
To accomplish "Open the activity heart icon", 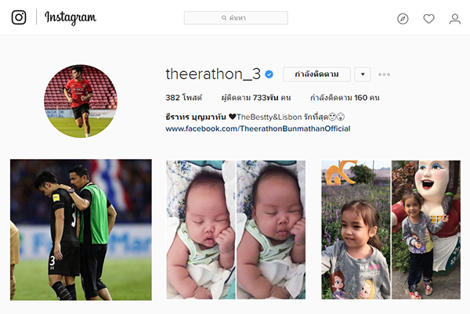I will point(428,19).
